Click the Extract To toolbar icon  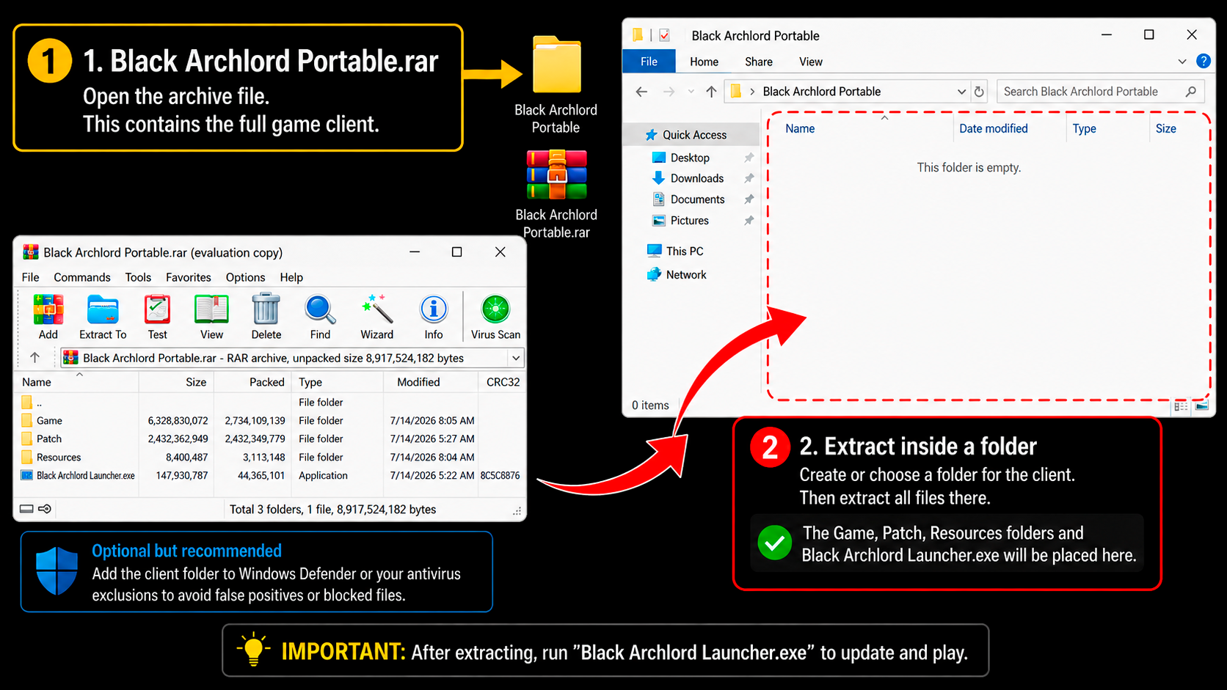tap(103, 317)
